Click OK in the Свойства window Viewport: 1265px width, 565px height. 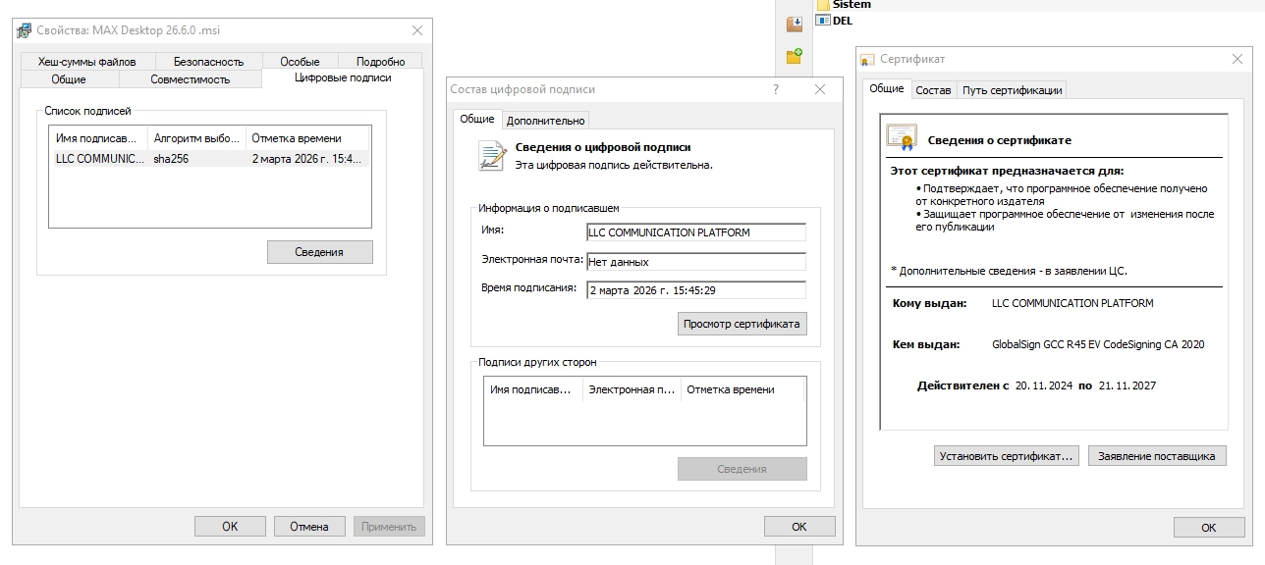[230, 526]
